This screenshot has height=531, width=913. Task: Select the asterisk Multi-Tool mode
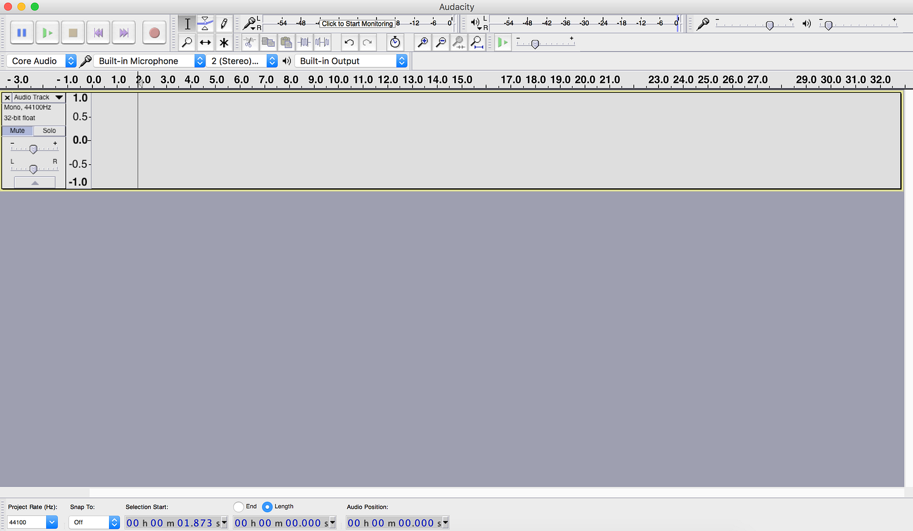(x=224, y=42)
